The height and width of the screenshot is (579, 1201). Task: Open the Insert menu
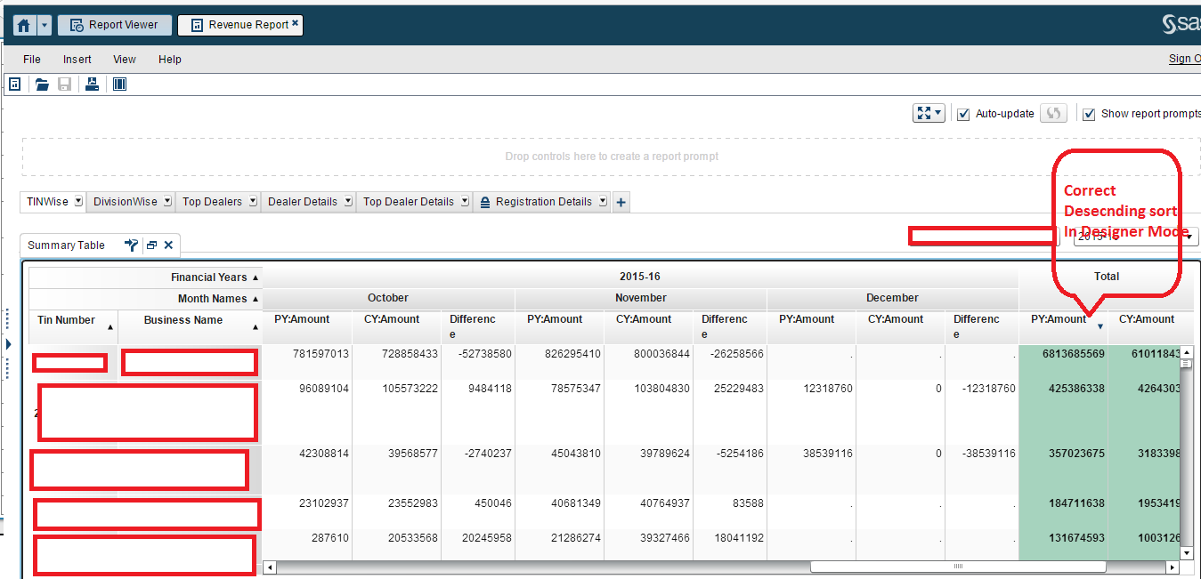[77, 60]
